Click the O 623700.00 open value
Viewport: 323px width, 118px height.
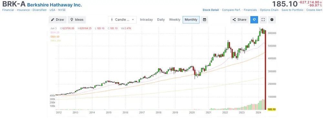[x=67, y=28]
